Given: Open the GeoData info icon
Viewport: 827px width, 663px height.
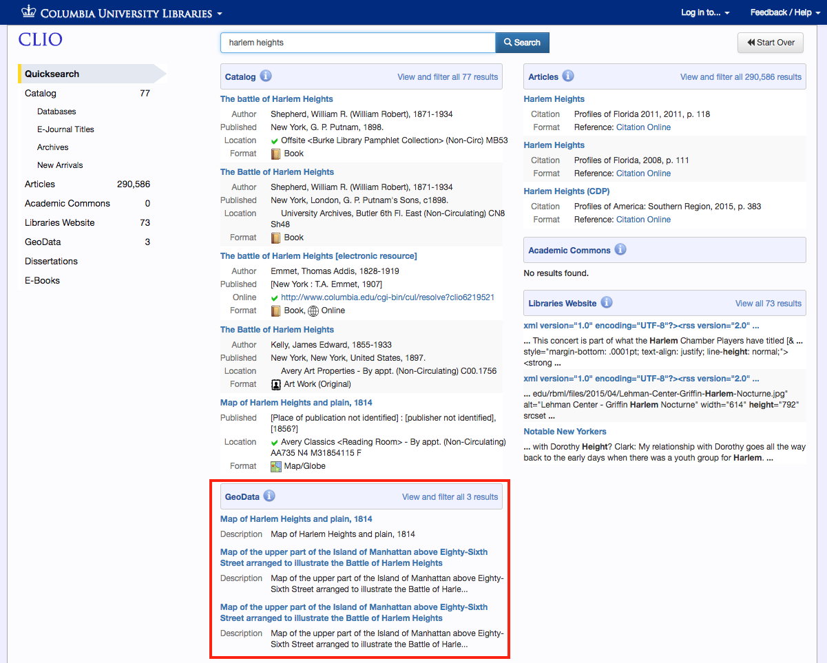Looking at the screenshot, I should pyautogui.click(x=269, y=496).
